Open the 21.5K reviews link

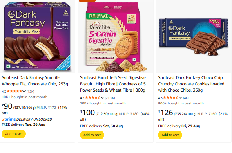110,98
